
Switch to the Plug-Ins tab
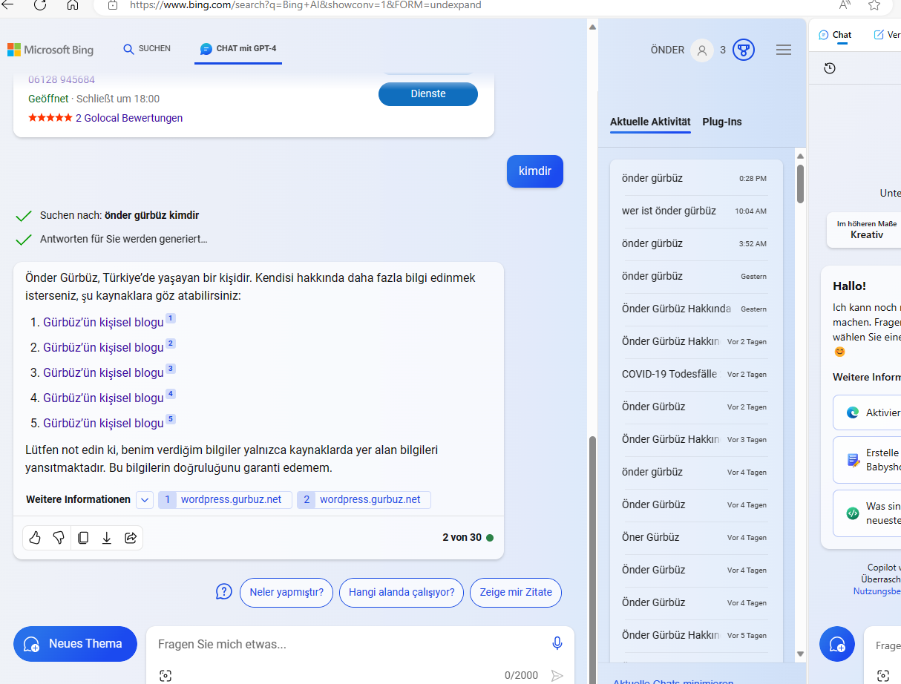point(722,122)
